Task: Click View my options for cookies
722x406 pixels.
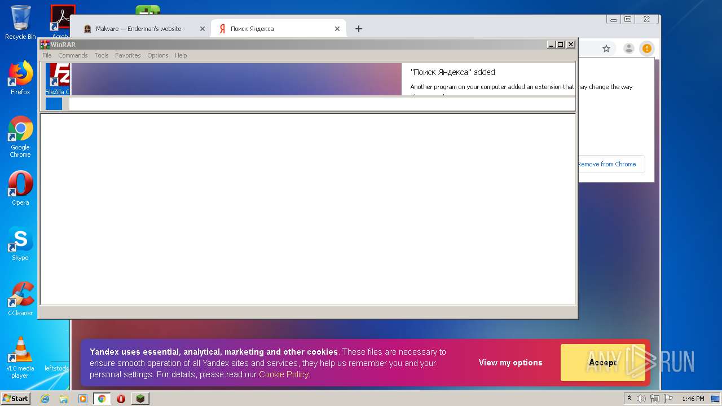Action: 510,363
